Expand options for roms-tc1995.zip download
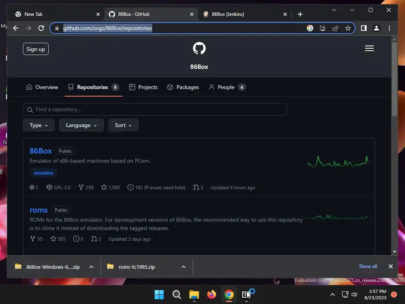 pyautogui.click(x=184, y=267)
